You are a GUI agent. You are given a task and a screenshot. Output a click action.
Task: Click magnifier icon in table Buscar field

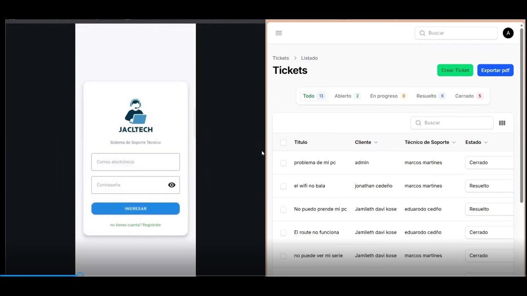(418, 123)
